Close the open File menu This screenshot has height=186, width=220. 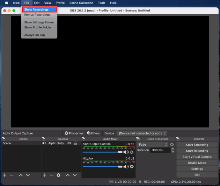pyautogui.click(x=27, y=3)
